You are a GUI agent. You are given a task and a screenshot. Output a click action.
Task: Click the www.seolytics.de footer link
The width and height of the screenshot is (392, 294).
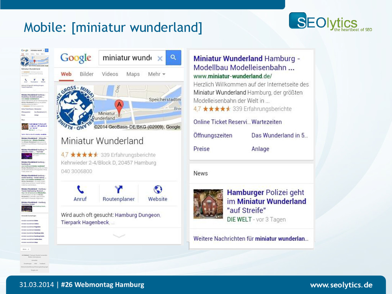(x=341, y=285)
